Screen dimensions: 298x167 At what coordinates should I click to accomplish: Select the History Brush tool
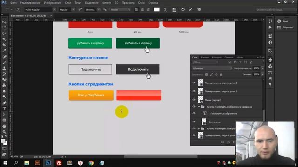[4, 74]
